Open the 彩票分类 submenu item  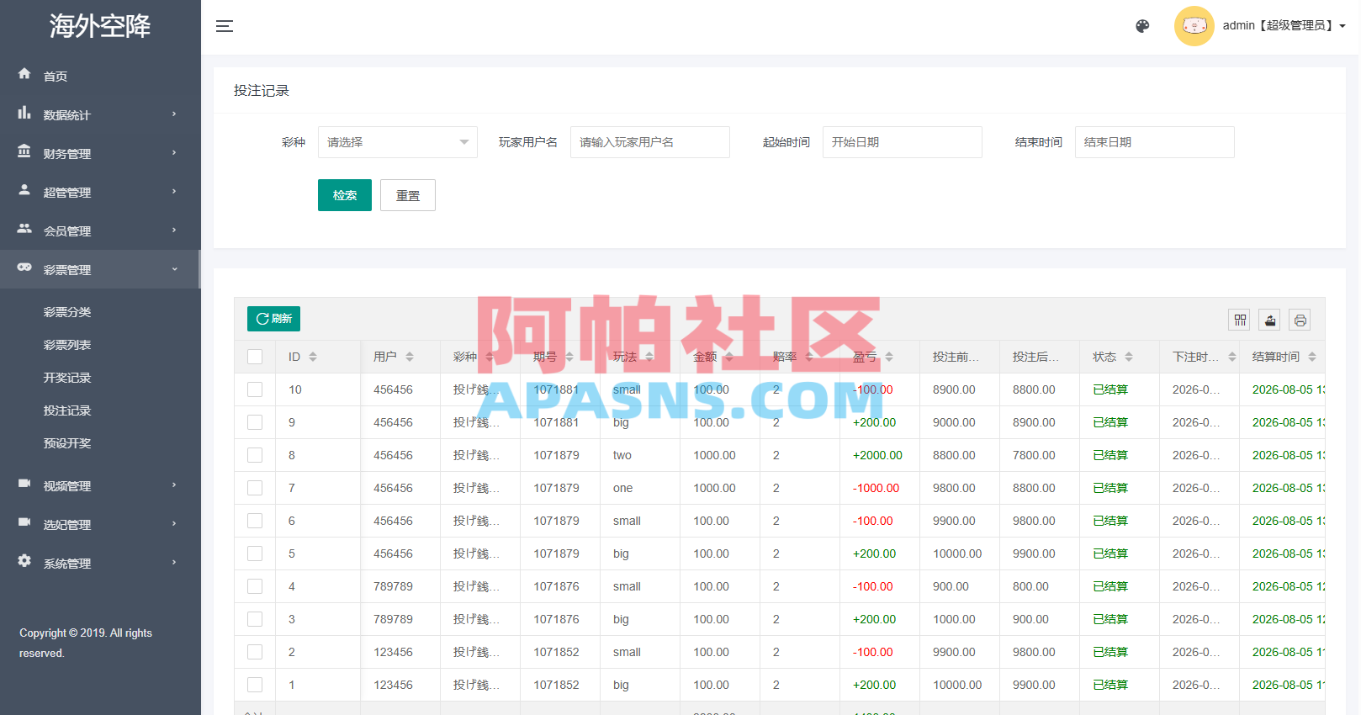point(67,312)
